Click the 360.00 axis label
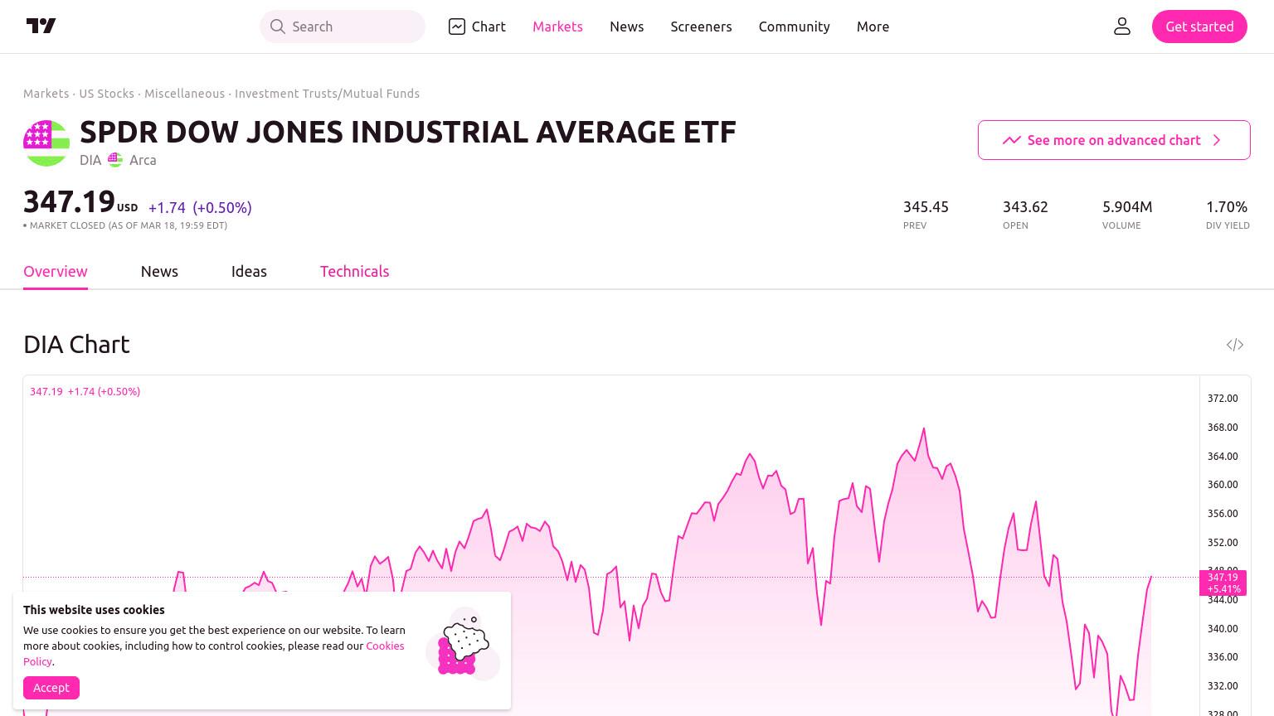Viewport: 1274px width, 716px height. pos(1223,485)
